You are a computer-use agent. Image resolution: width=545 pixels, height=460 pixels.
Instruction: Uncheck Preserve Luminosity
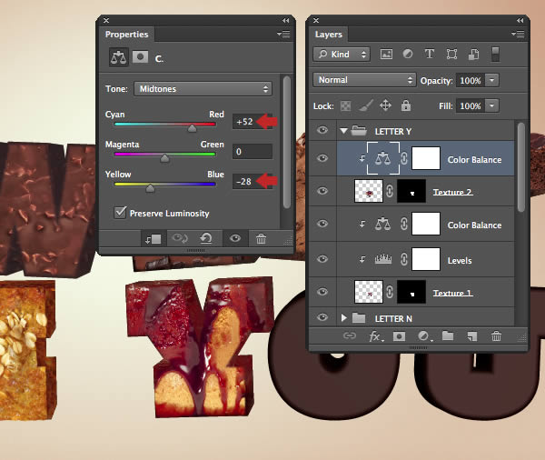coord(120,212)
